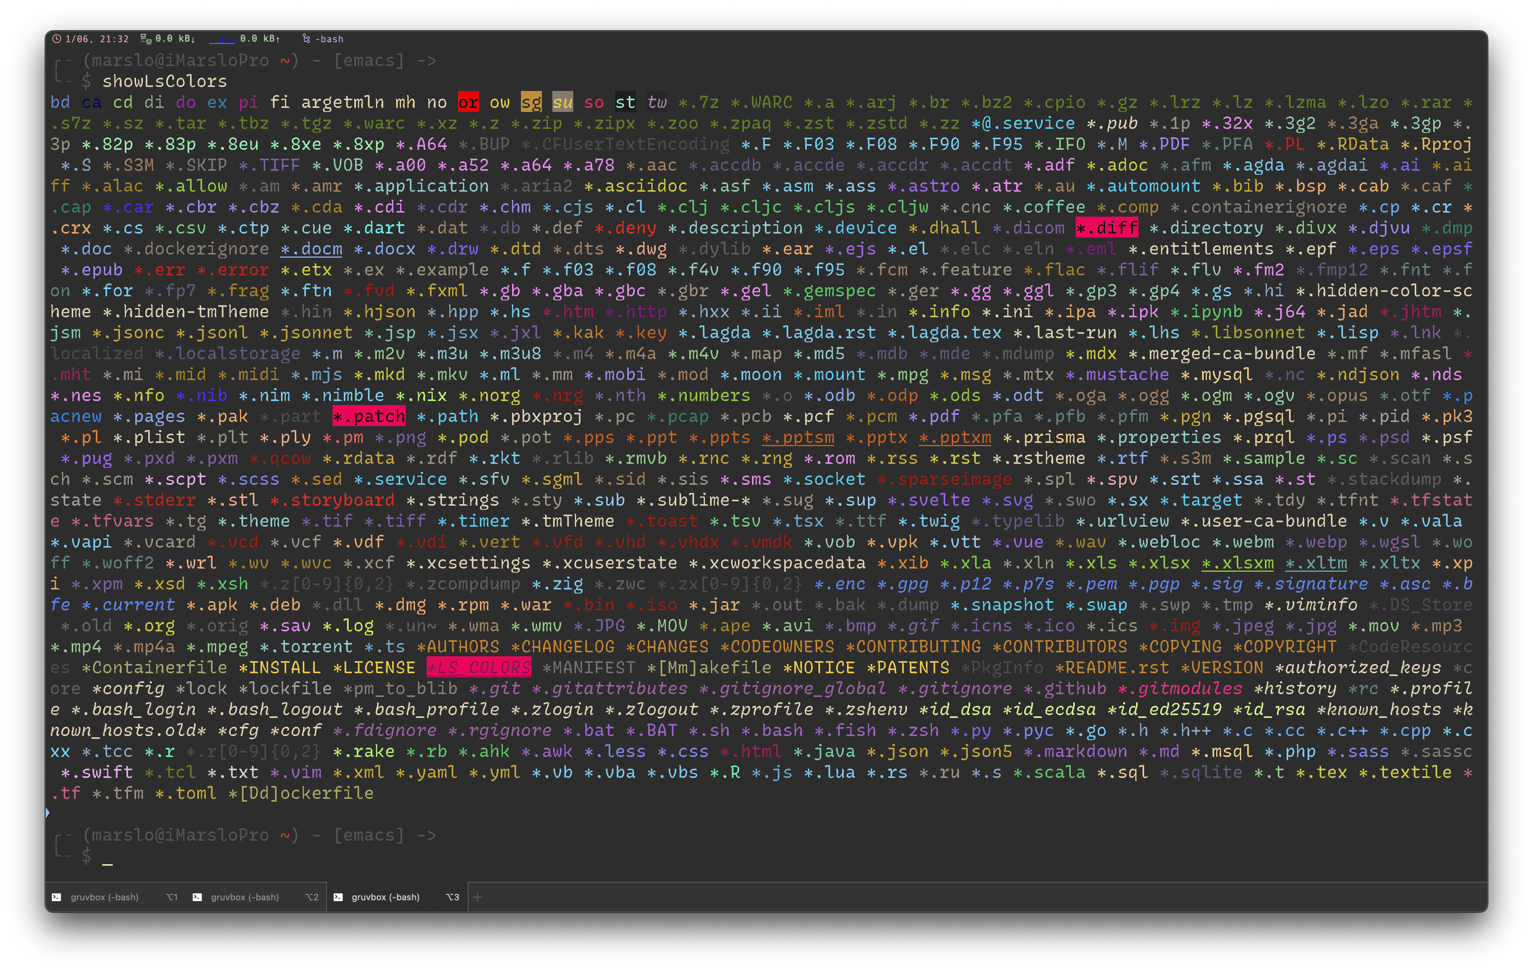Switch to the gruvbox (-bash) tab labeled ⌥1
The image size is (1533, 972).
tap(115, 897)
